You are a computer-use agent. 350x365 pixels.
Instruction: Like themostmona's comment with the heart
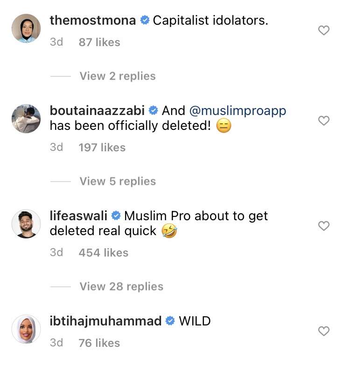coord(323,31)
